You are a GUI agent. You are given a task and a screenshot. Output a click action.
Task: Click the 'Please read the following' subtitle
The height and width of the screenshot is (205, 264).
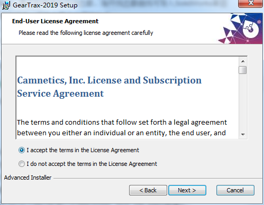[x=86, y=33]
